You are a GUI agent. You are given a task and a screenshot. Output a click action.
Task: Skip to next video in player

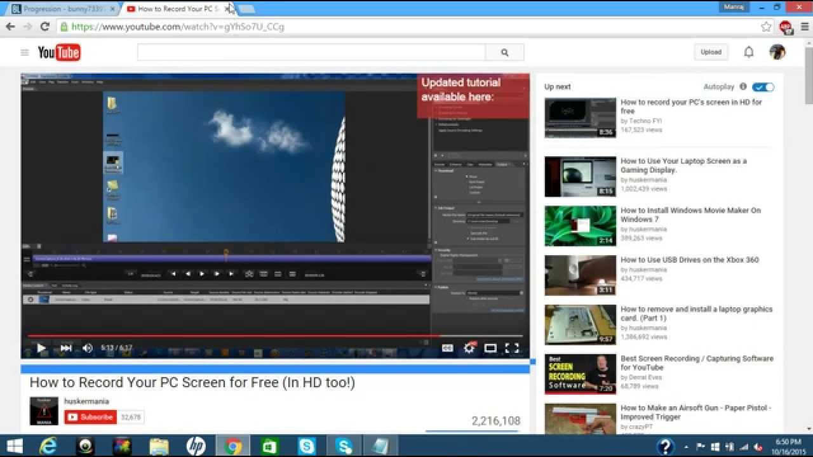pyautogui.click(x=65, y=348)
